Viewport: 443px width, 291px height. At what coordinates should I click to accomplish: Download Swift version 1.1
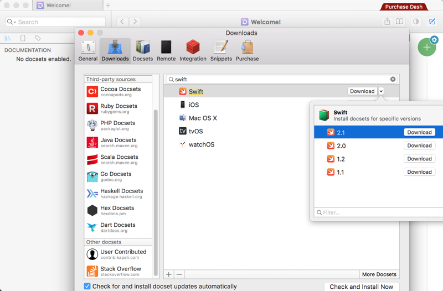coord(419,172)
